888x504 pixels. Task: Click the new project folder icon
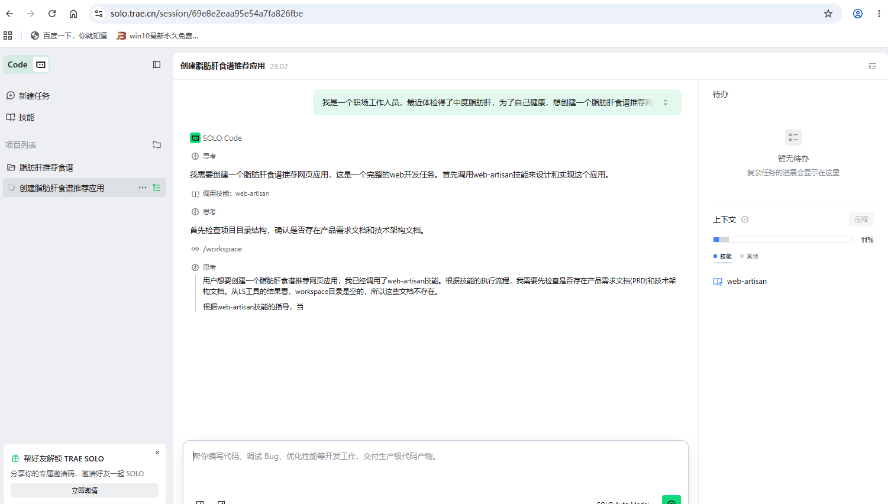tap(157, 145)
